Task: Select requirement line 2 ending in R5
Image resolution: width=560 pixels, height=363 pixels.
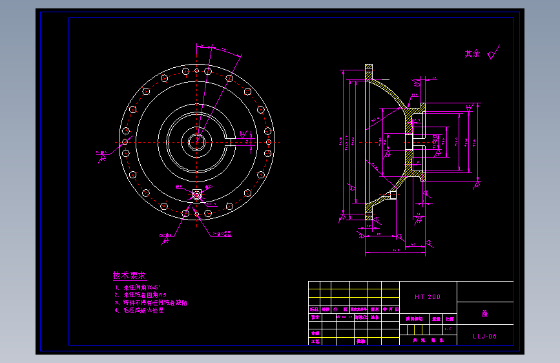Action: click(140, 295)
